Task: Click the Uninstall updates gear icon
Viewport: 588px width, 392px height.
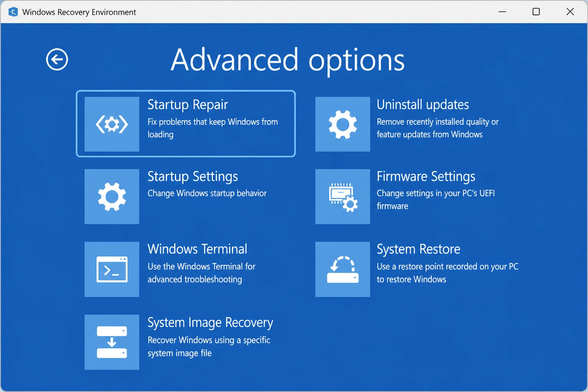Action: coord(343,124)
